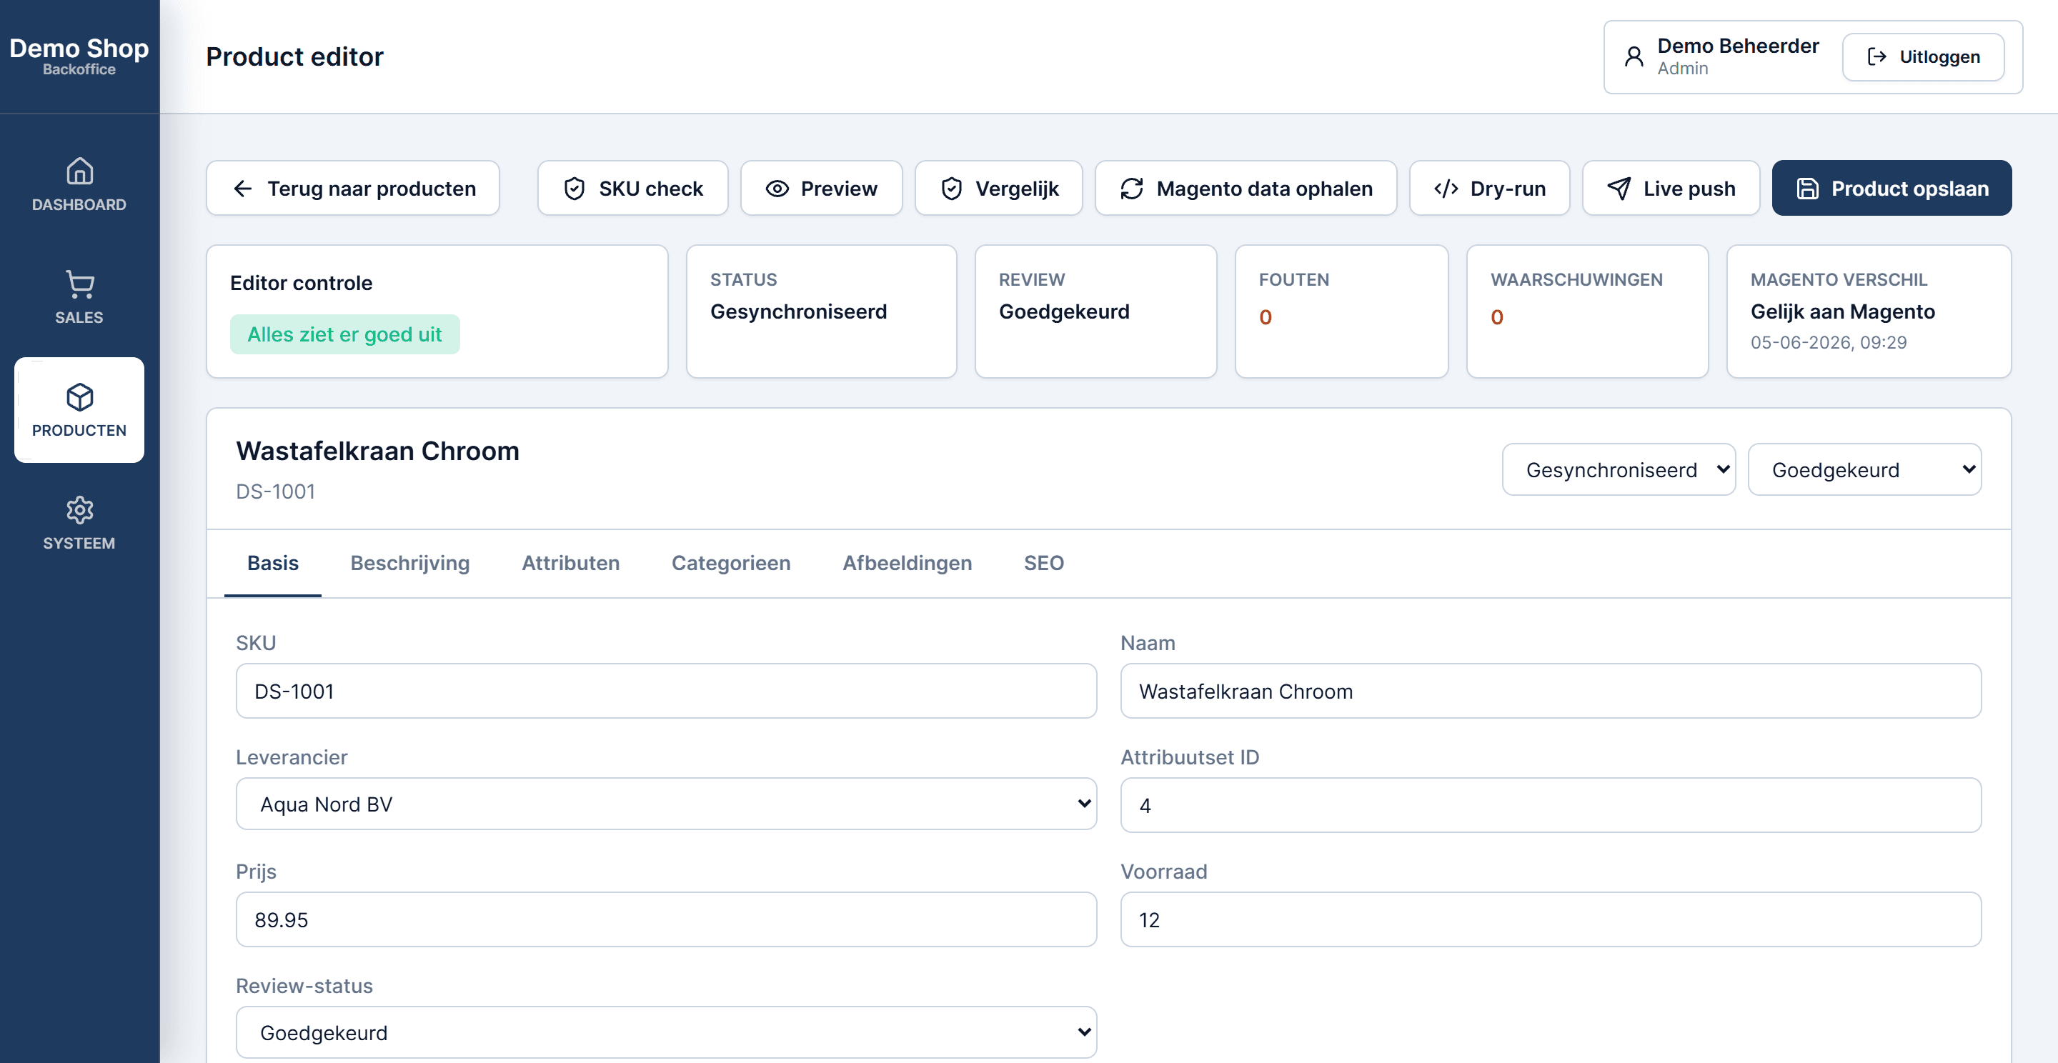The height and width of the screenshot is (1063, 2058).
Task: Click the Magento data ophalen label
Action: [x=1265, y=189]
